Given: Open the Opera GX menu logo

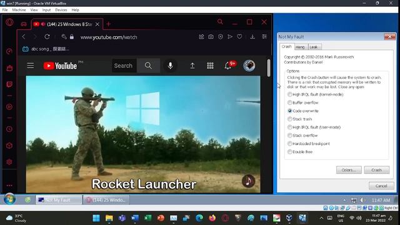Looking at the screenshot, I should click(9, 22).
